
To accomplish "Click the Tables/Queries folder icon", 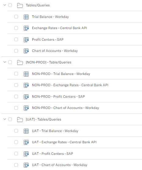I will 20,5.
